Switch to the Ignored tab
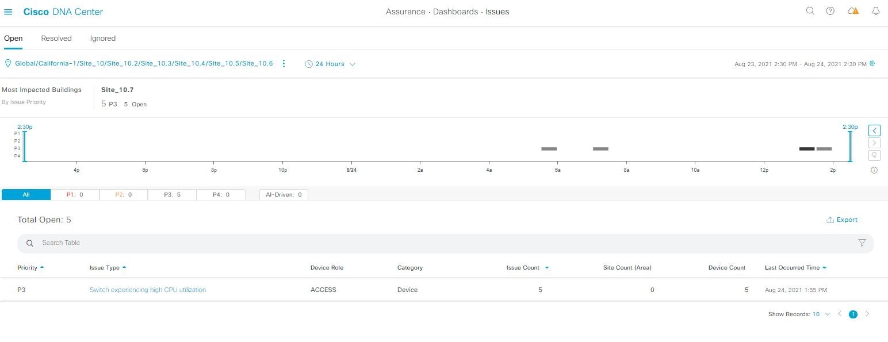The width and height of the screenshot is (888, 342). (103, 39)
